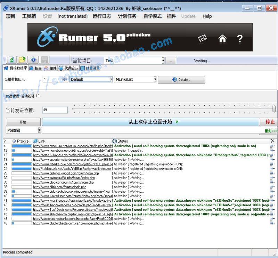Click the question mark banner icon
Image resolution: width=278 pixels, height=258 pixels.
240,39
